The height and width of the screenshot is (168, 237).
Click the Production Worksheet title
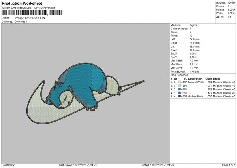pyautogui.click(x=21, y=3)
